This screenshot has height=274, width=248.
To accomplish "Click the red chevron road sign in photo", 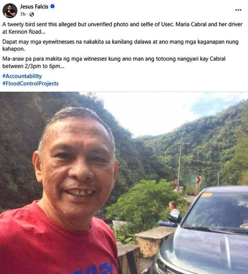I will 198,180.
